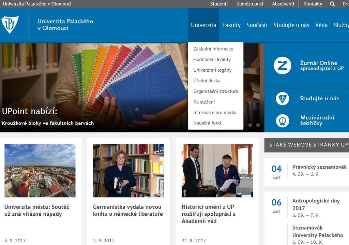
Task: Click the Univerzita main menu item
Action: tap(203, 25)
